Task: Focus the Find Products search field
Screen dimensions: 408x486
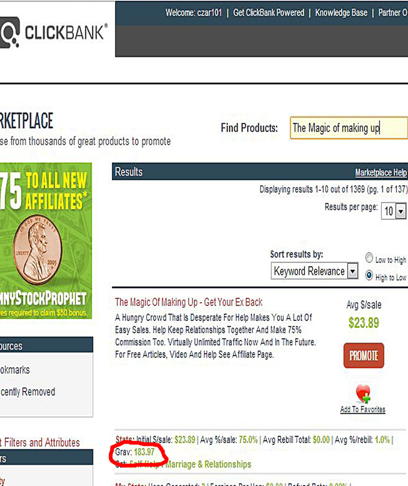Action: click(349, 128)
